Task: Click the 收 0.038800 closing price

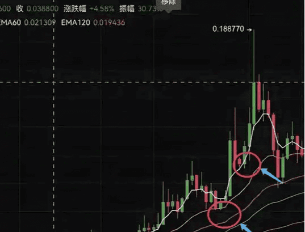Action: tap(37, 9)
